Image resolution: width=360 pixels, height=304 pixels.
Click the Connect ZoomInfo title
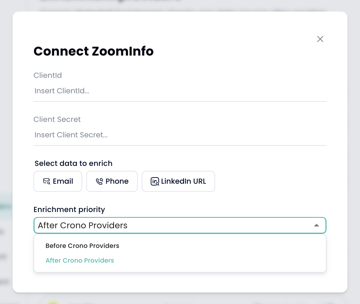[93, 51]
